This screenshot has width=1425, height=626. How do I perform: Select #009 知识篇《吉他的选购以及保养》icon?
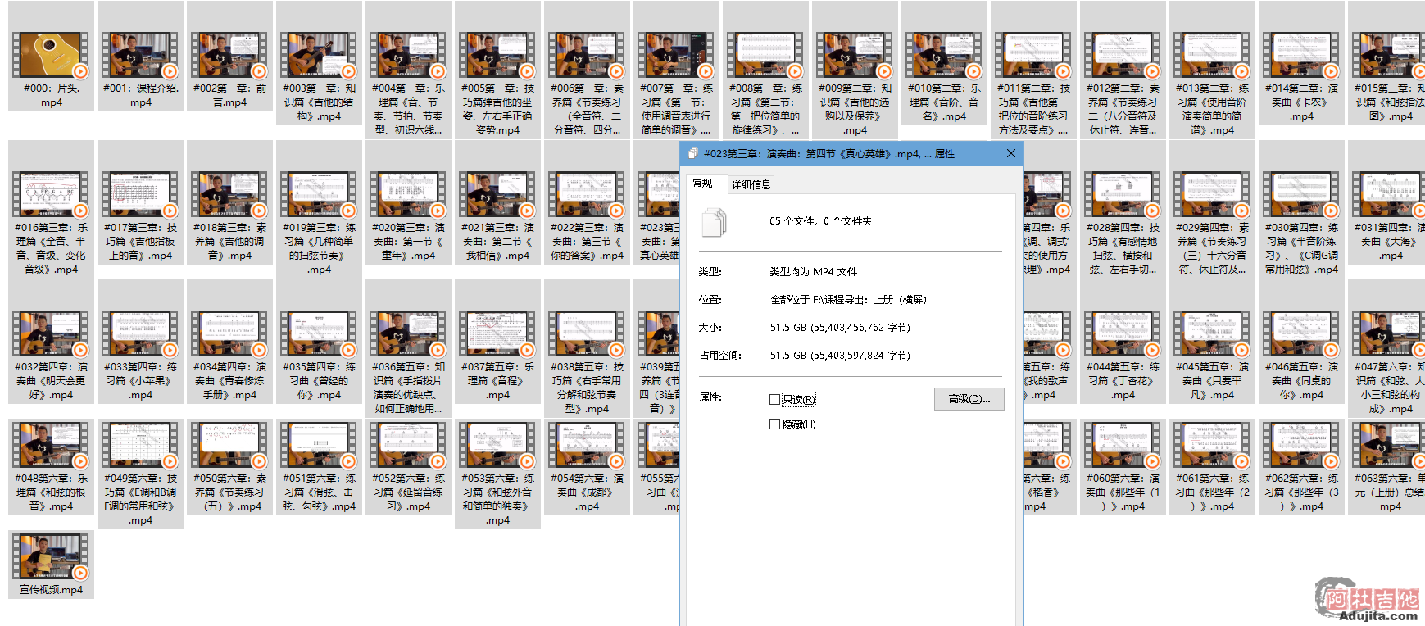click(855, 55)
